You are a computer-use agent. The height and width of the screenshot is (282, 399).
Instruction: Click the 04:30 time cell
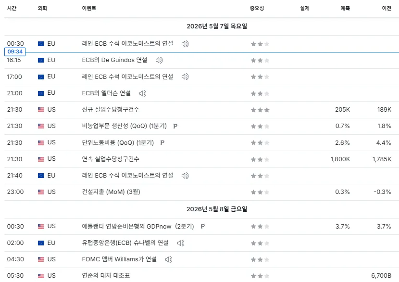15,259
